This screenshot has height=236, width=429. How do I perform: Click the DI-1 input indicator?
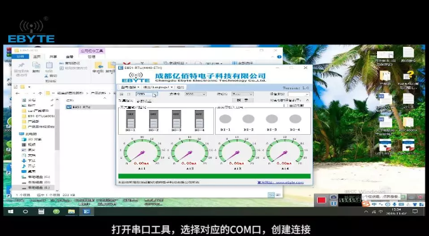point(225,119)
